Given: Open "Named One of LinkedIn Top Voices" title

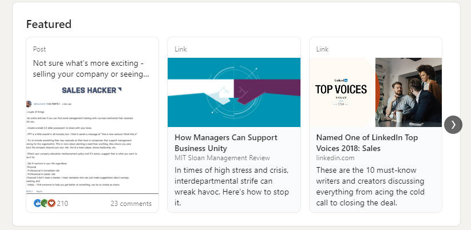Looking at the screenshot, I should pyautogui.click(x=367, y=143).
